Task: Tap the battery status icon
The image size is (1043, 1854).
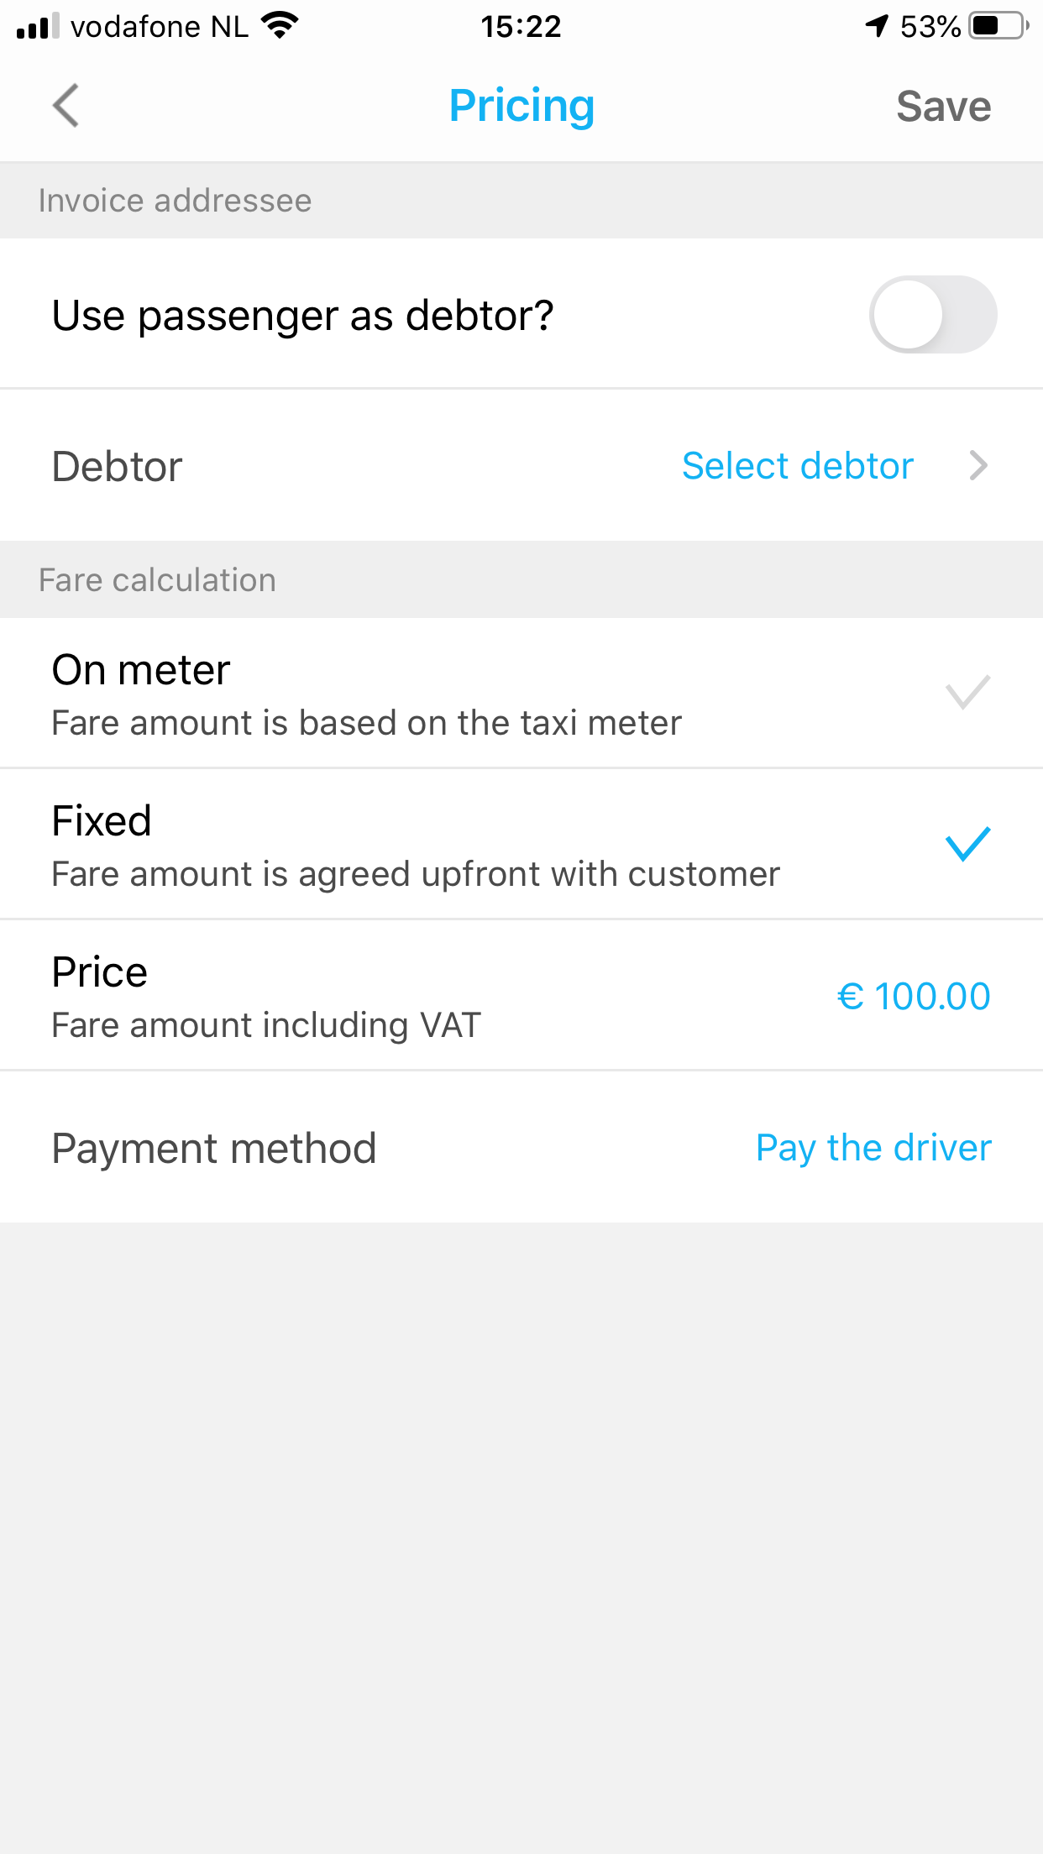Action: coord(998,26)
